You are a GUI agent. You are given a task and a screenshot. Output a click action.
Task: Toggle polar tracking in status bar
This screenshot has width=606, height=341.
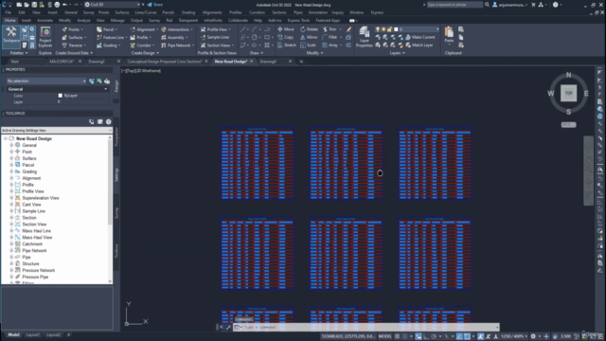coord(434,336)
